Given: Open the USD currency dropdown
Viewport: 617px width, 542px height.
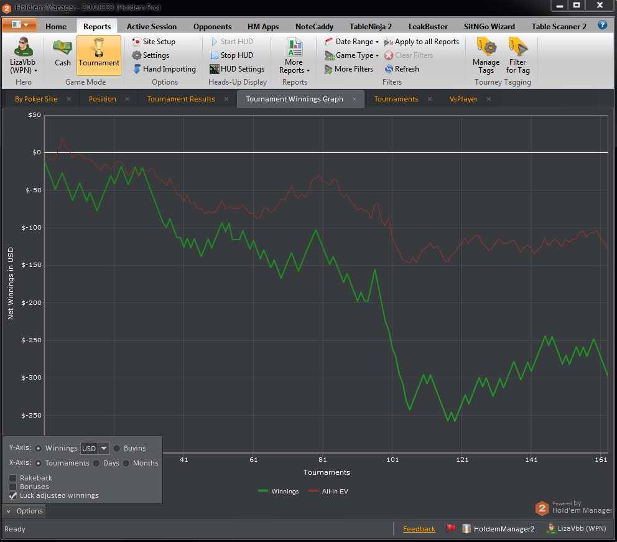Looking at the screenshot, I should [x=103, y=448].
